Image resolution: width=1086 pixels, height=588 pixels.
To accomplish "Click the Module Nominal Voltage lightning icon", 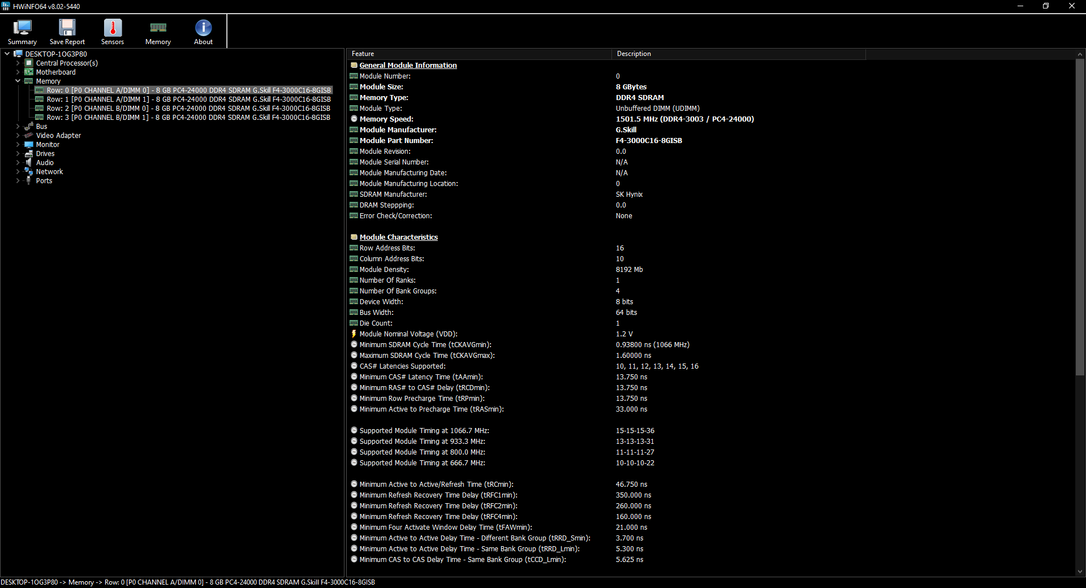I will pos(354,334).
